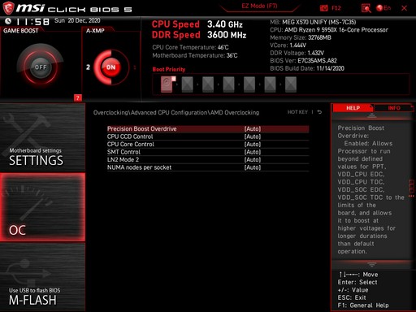
Task: Open M-FLASH BIOS flashing section
Action: (x=42, y=277)
